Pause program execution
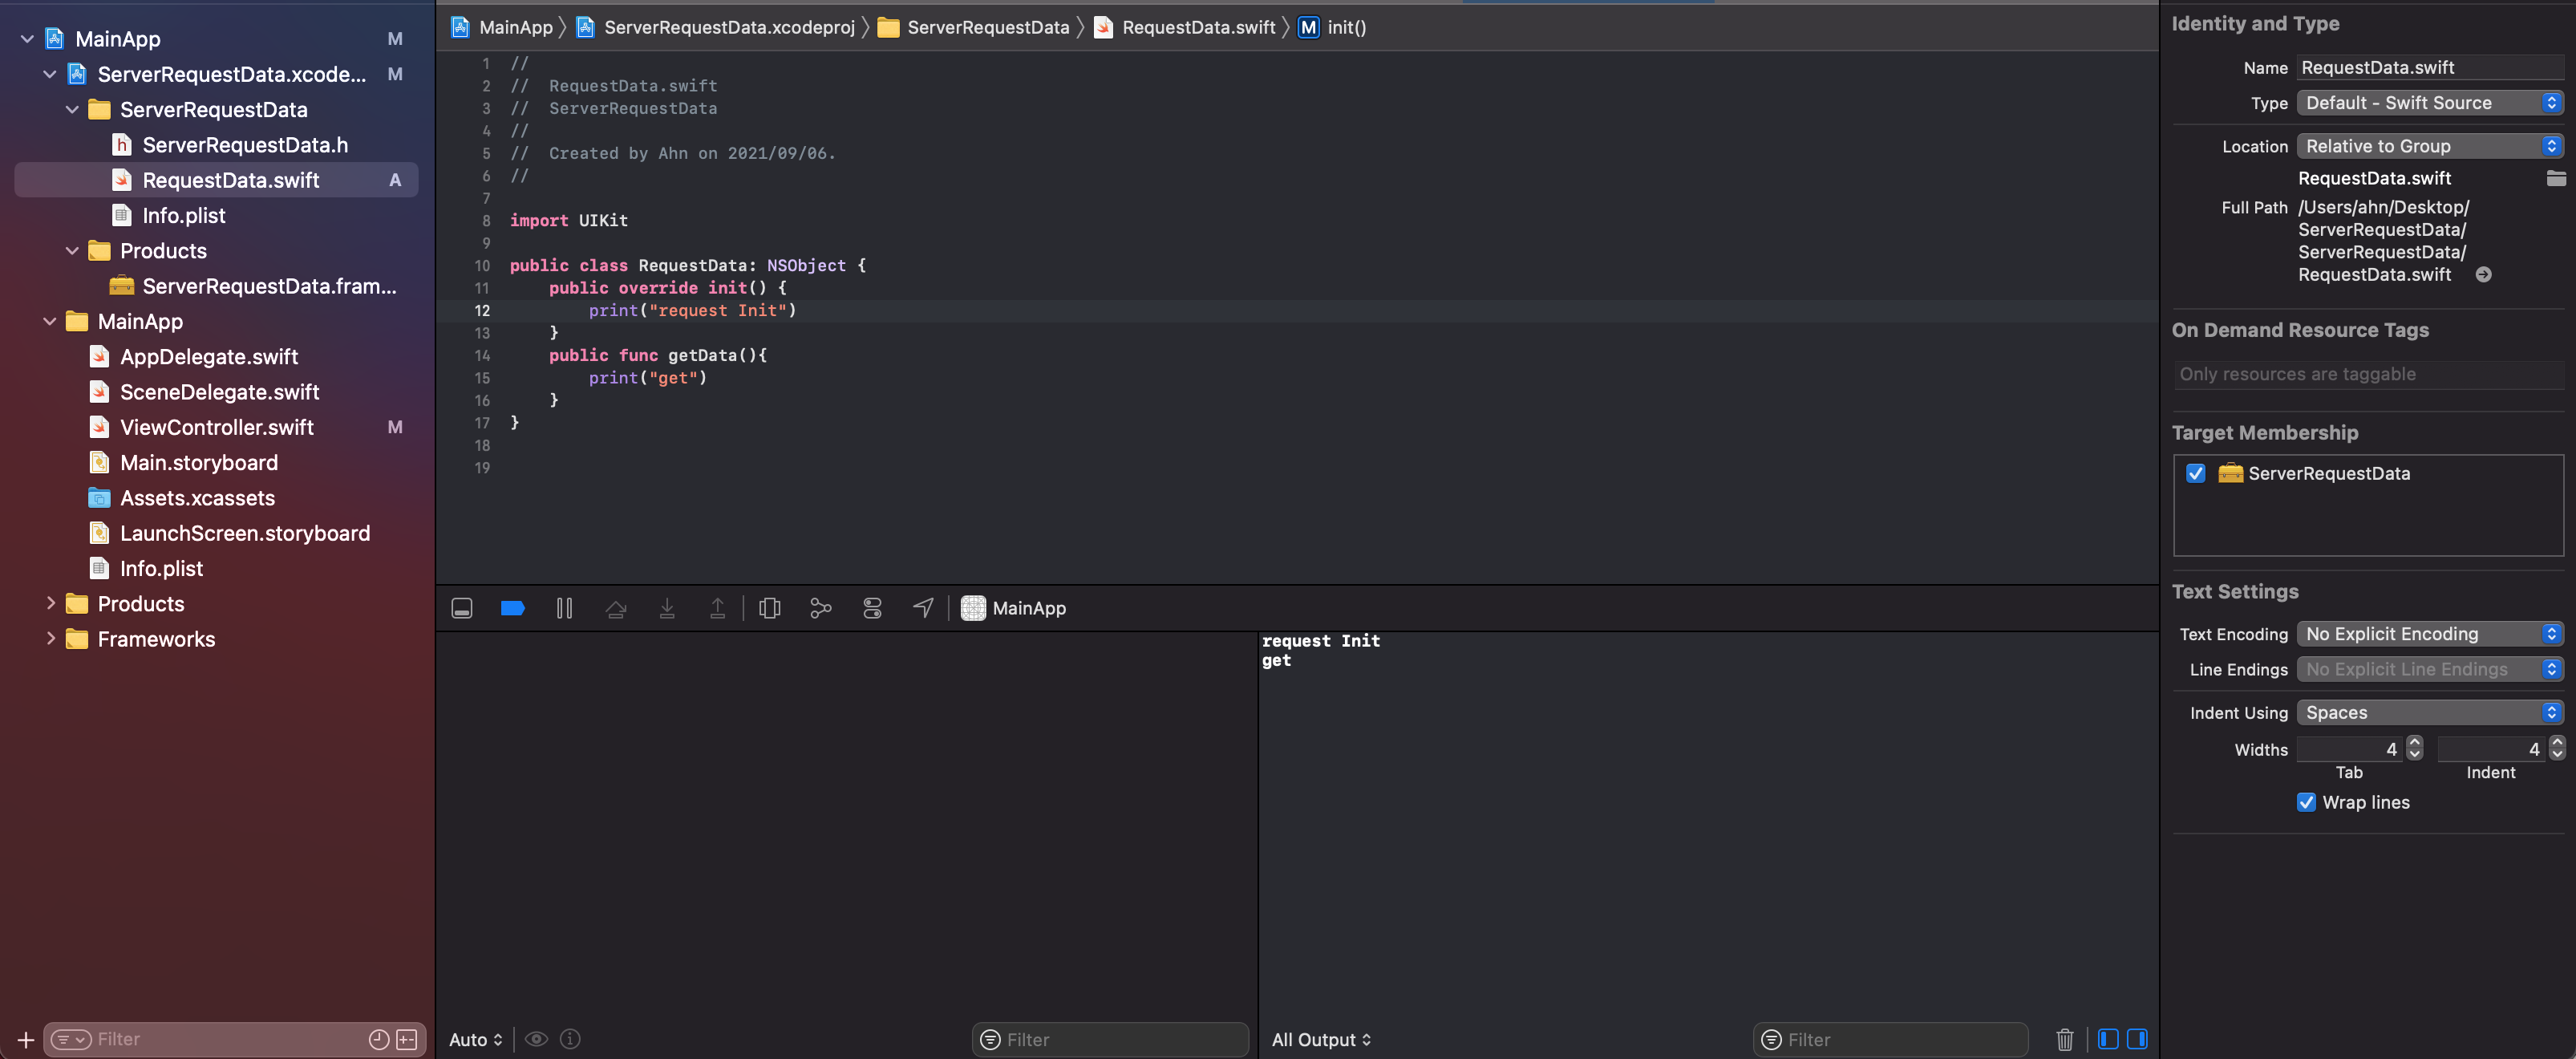Image resolution: width=2576 pixels, height=1059 pixels. click(564, 608)
